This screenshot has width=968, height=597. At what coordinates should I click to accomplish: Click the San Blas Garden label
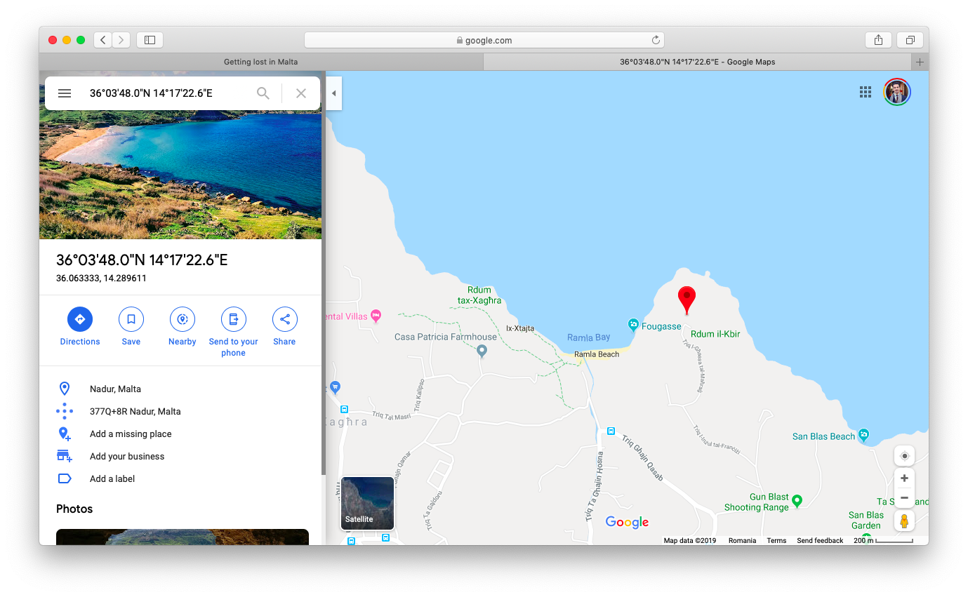[866, 520]
